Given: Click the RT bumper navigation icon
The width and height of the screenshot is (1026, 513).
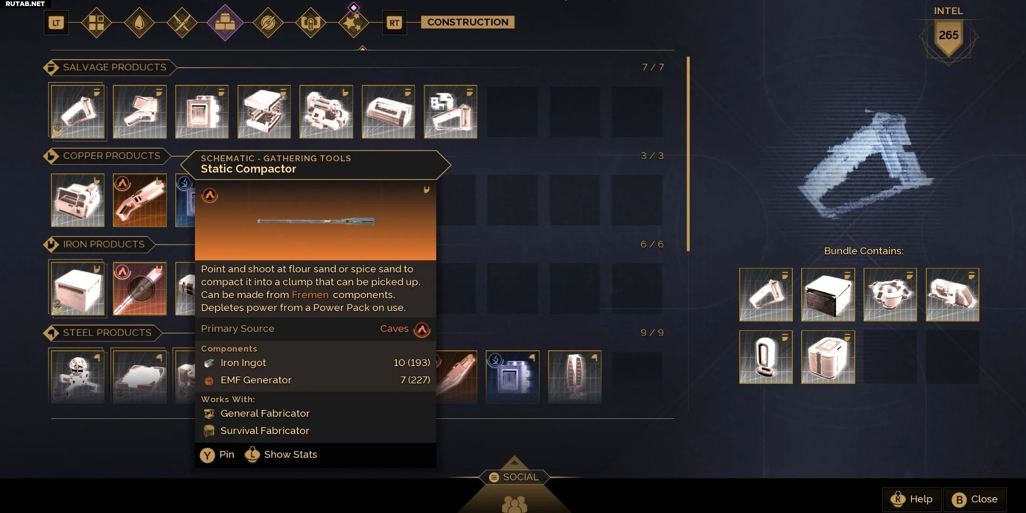Looking at the screenshot, I should 394,22.
